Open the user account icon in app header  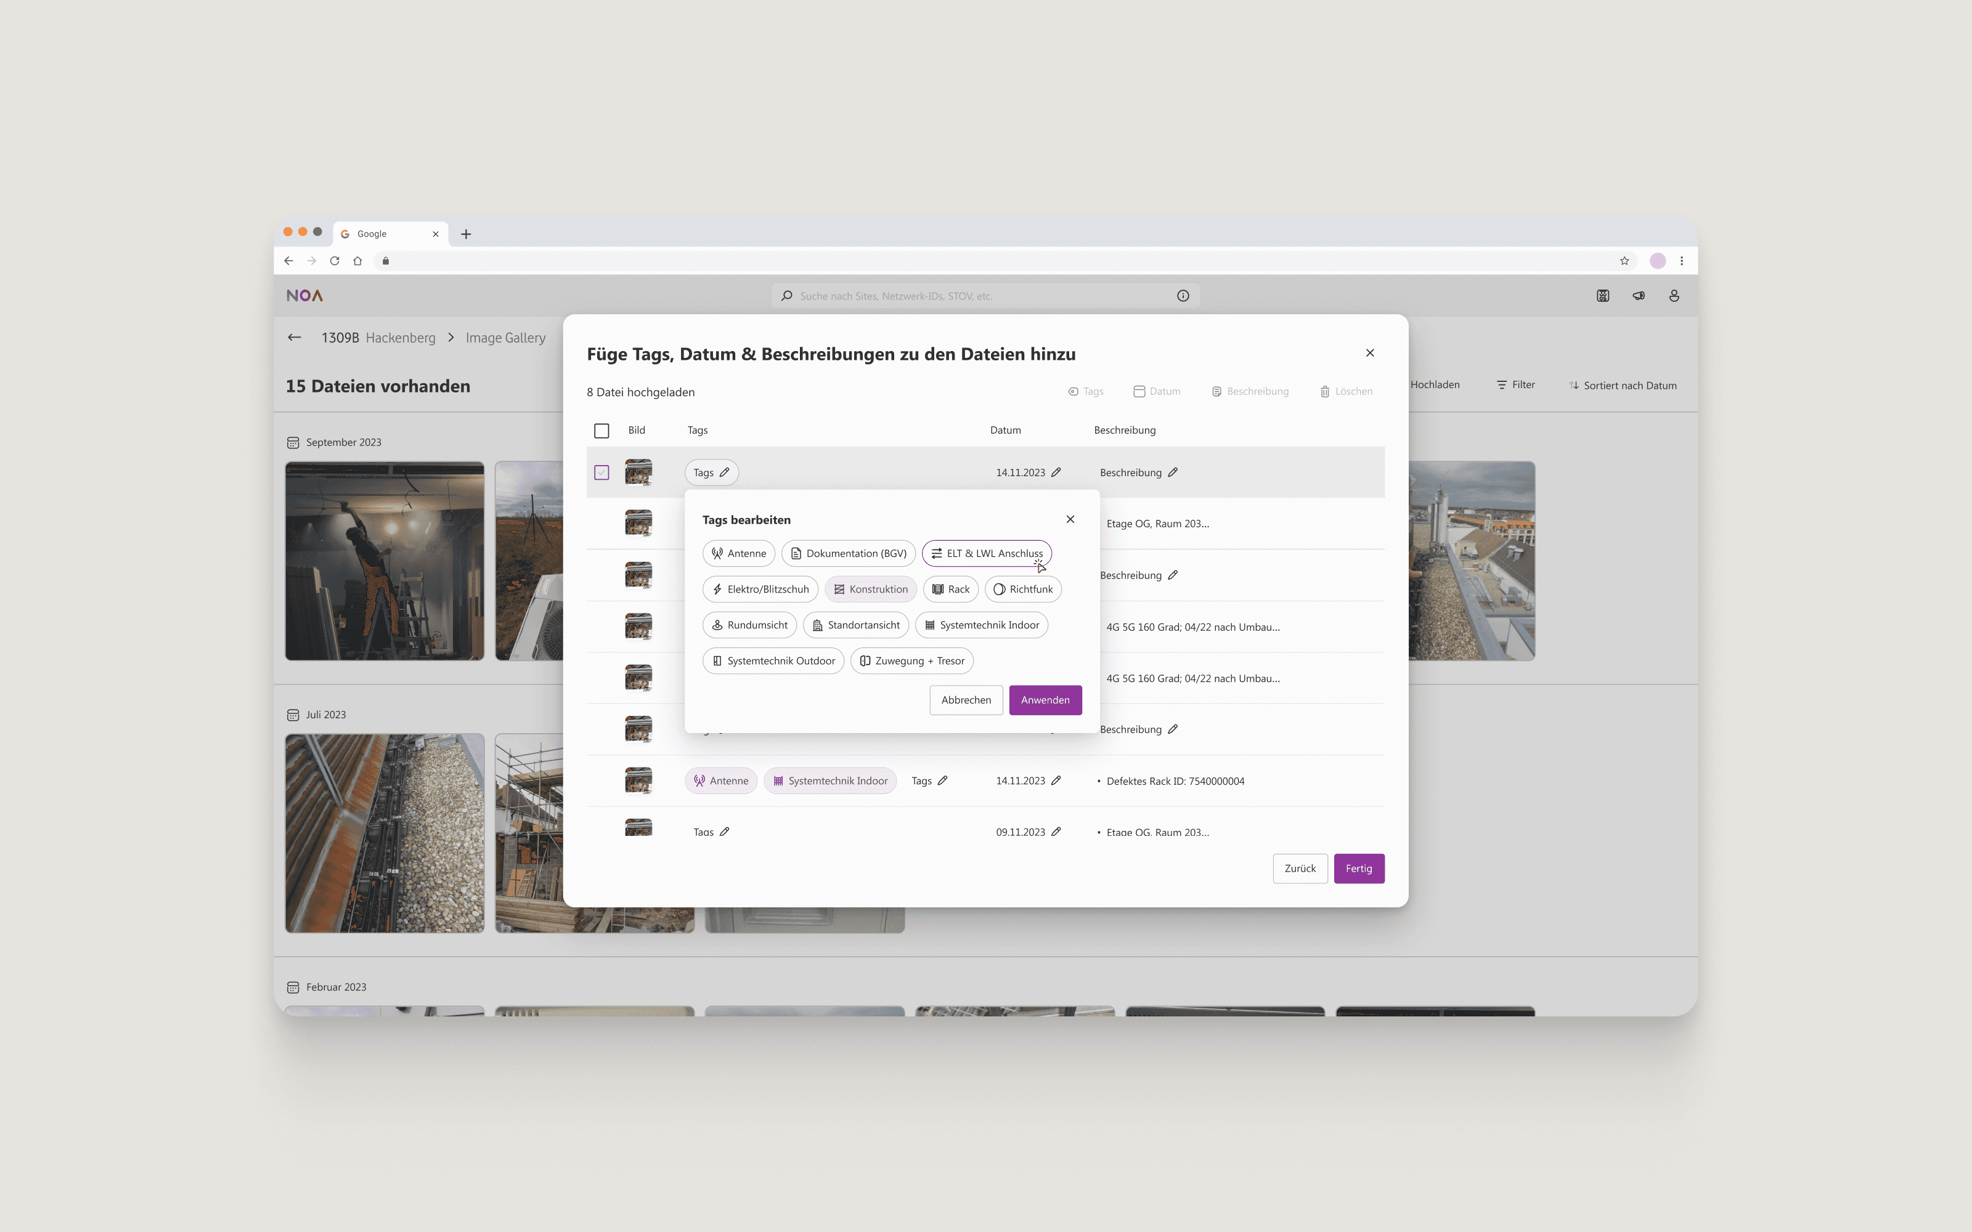pyautogui.click(x=1674, y=296)
